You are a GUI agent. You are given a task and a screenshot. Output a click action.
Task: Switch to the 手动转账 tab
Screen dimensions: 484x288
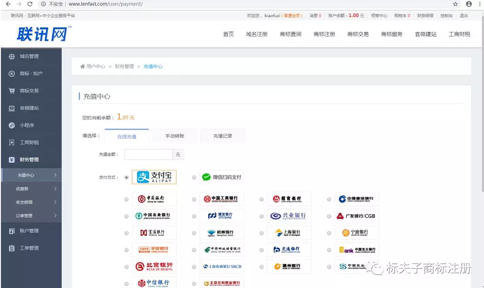click(x=175, y=136)
